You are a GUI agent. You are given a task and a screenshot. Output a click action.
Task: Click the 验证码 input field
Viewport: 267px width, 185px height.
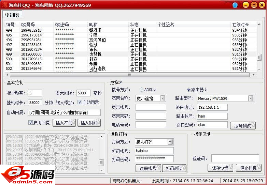coord(235,158)
